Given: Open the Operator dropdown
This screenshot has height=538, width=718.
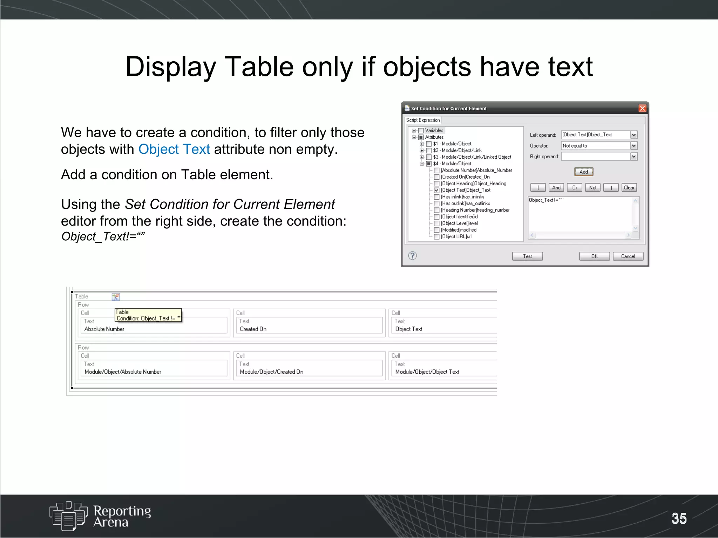Looking at the screenshot, I should point(634,146).
